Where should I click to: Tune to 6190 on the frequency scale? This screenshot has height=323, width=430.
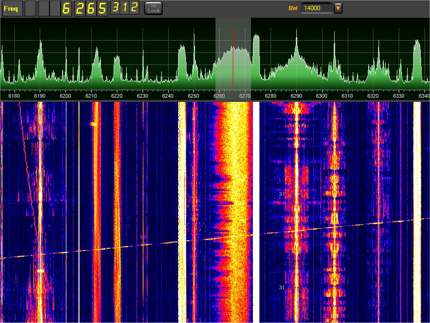coord(40,96)
